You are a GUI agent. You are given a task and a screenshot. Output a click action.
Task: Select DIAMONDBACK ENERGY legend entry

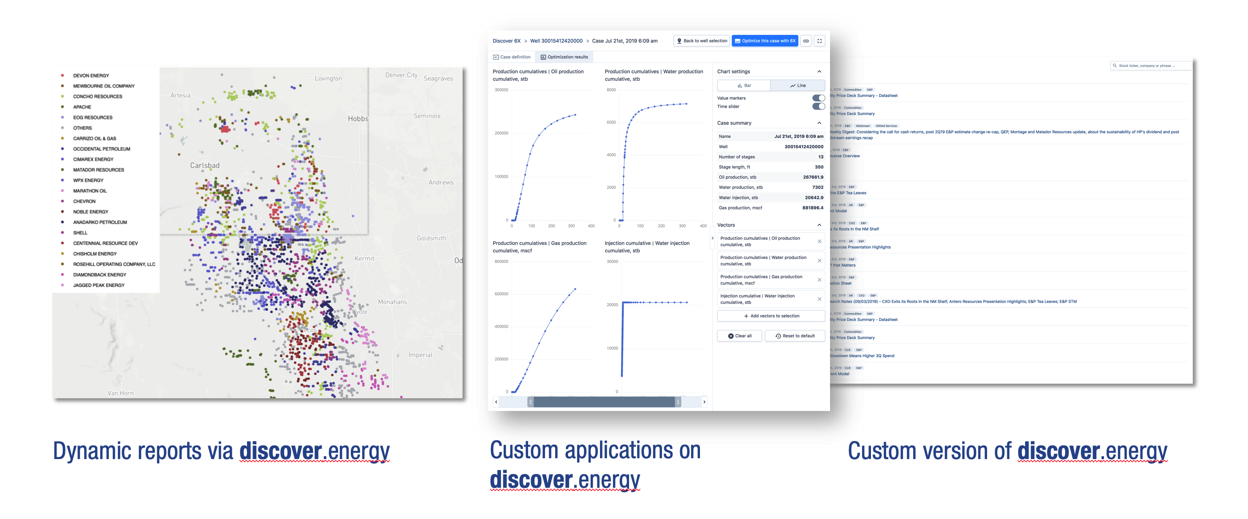coord(99,275)
